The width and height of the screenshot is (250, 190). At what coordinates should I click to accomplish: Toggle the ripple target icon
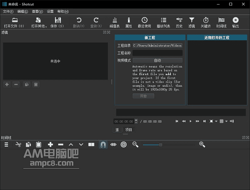124,144
